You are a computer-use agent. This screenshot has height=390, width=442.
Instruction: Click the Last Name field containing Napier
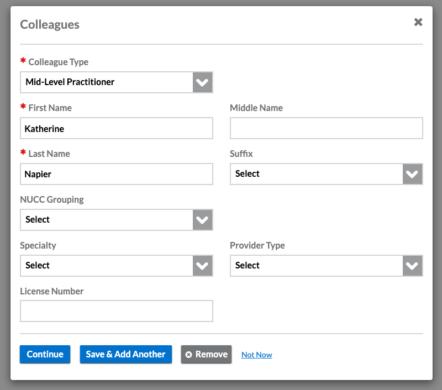(117, 174)
